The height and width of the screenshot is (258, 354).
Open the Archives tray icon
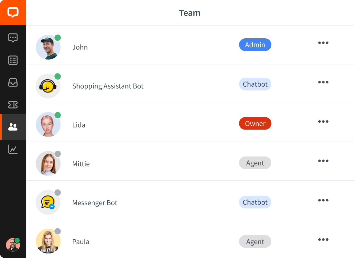pyautogui.click(x=13, y=83)
